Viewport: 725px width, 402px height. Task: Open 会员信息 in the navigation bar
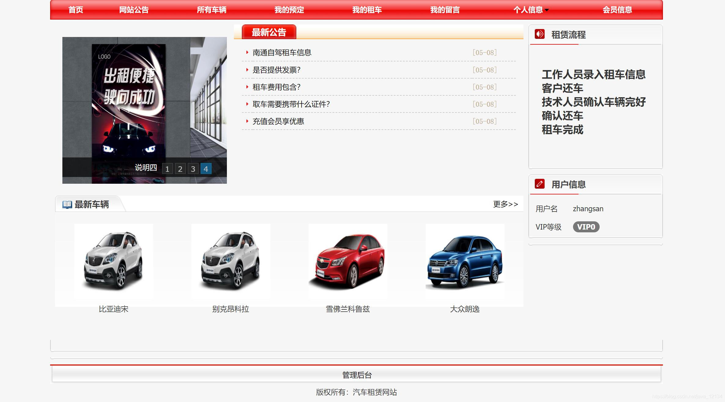tap(617, 10)
